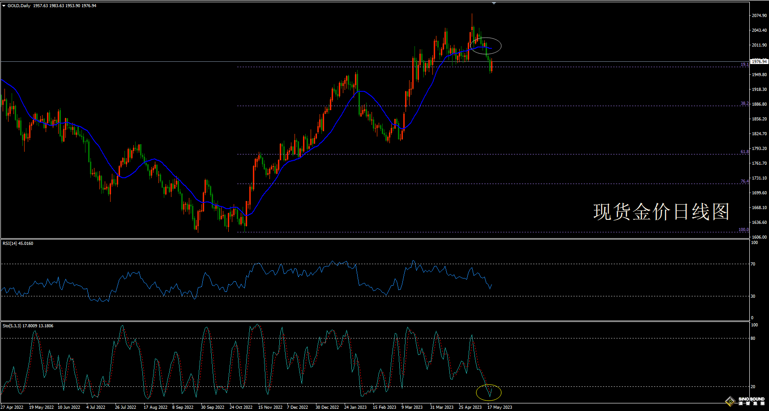Click the 17 May 2023 date label
Screen dimensions: 769x411
pyautogui.click(x=500, y=407)
